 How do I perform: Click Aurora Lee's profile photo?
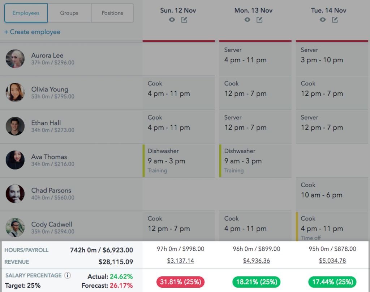point(15,59)
